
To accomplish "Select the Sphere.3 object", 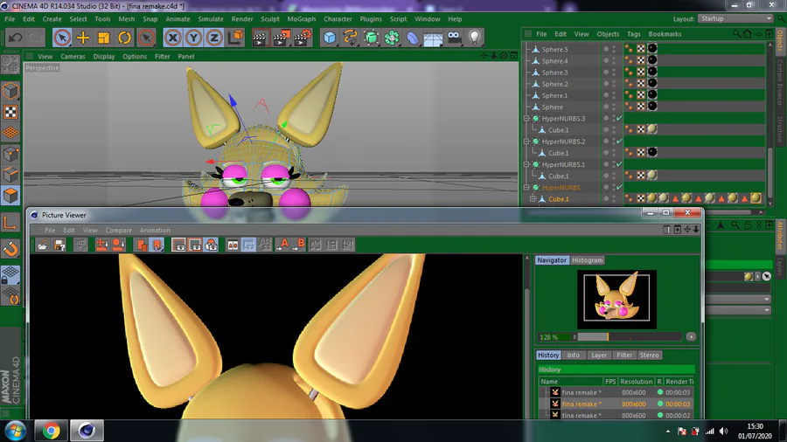I will [x=554, y=73].
